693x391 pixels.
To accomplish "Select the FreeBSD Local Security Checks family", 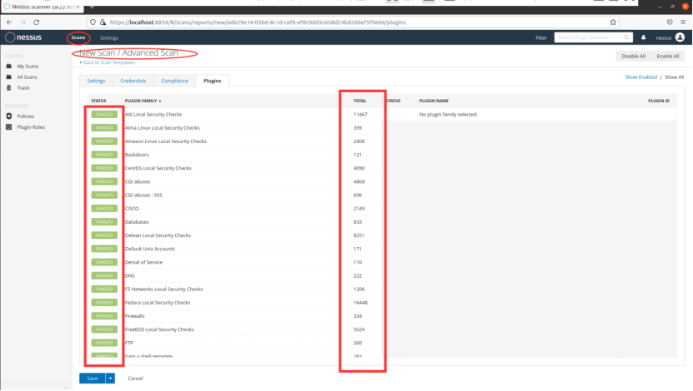I will 159,329.
